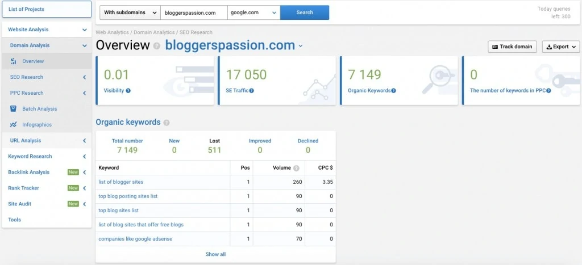Select Declined keywords filter
Viewport: 582px width, 265px height.
coord(308,146)
